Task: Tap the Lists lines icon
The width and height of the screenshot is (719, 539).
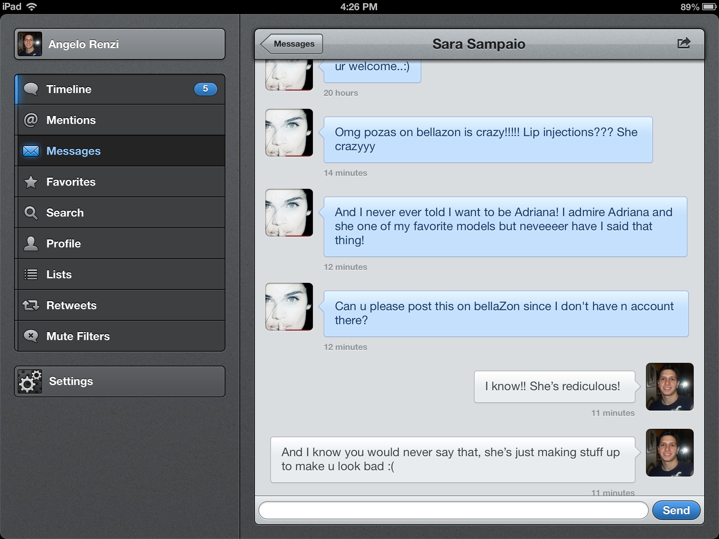Action: coord(31,274)
